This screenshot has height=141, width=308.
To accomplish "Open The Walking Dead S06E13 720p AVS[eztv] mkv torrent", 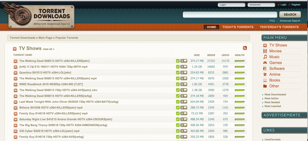I will (x=58, y=90).
